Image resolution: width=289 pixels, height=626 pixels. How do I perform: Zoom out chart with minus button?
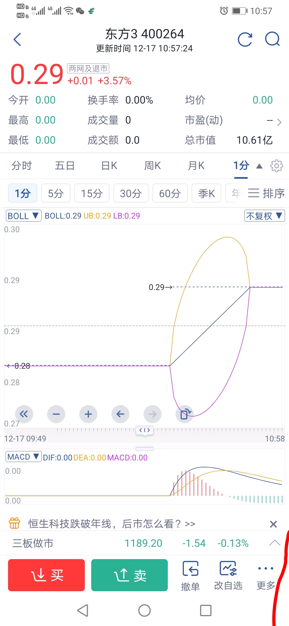[56, 414]
